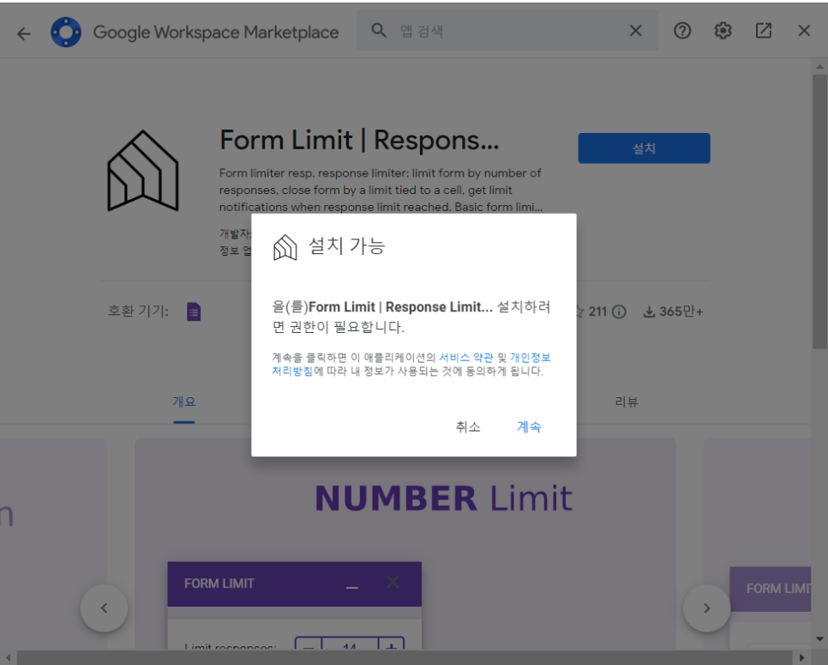The height and width of the screenshot is (665, 828).
Task: Click the horizontal scroll left arrow
Action: pos(8,657)
